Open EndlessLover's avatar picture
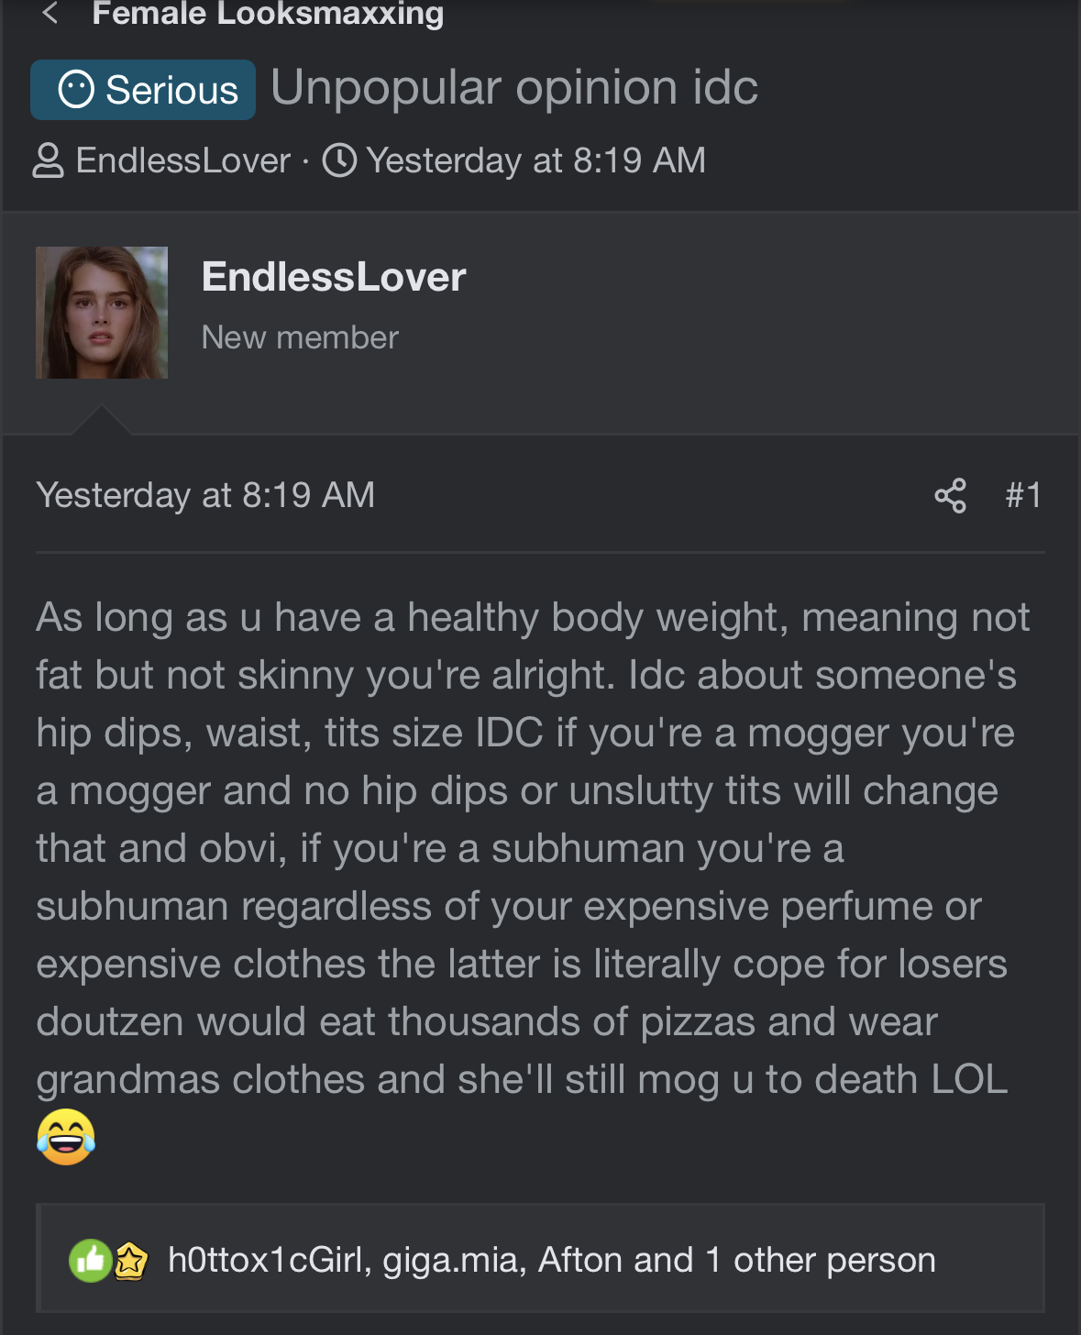 (x=102, y=313)
